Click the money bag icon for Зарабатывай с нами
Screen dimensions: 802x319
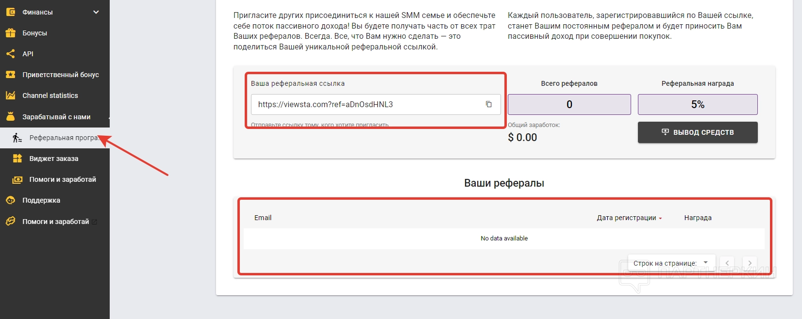[10, 117]
